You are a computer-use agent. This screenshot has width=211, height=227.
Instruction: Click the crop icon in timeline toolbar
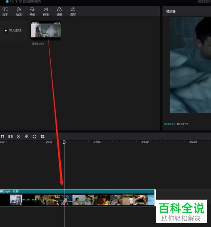click(43, 136)
